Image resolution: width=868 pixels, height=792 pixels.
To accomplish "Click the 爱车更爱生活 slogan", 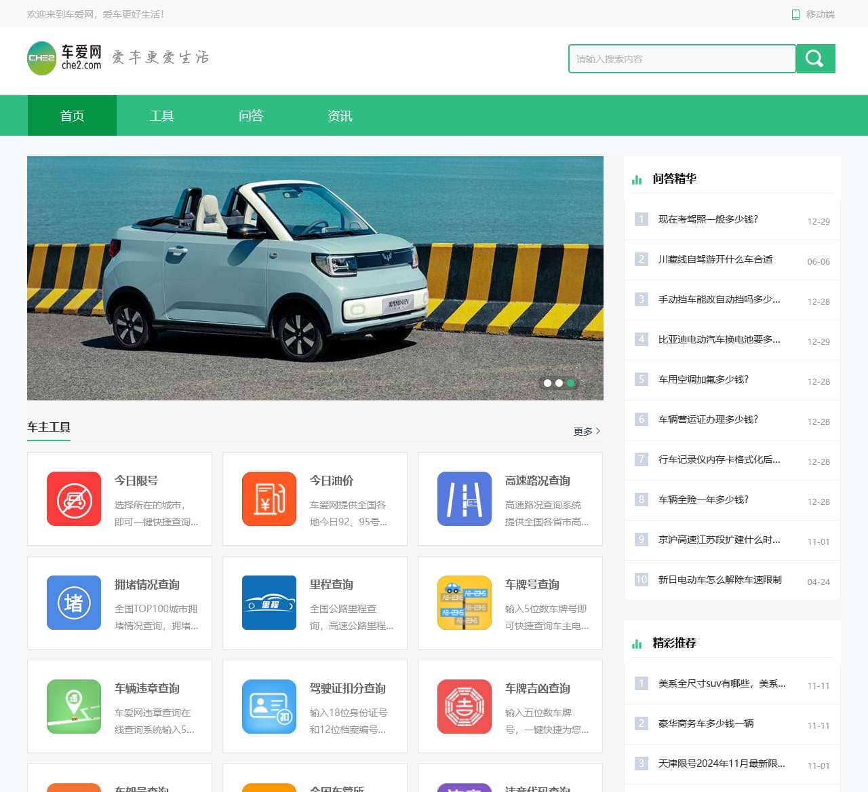I will (160, 58).
